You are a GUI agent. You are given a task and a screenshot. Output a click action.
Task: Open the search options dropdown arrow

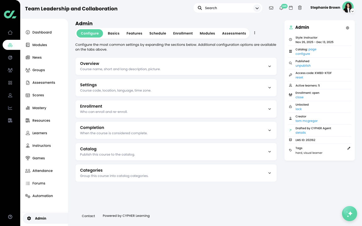pyautogui.click(x=257, y=8)
